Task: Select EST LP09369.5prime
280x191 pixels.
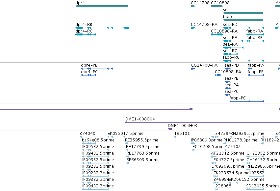Action: tap(213, 170)
